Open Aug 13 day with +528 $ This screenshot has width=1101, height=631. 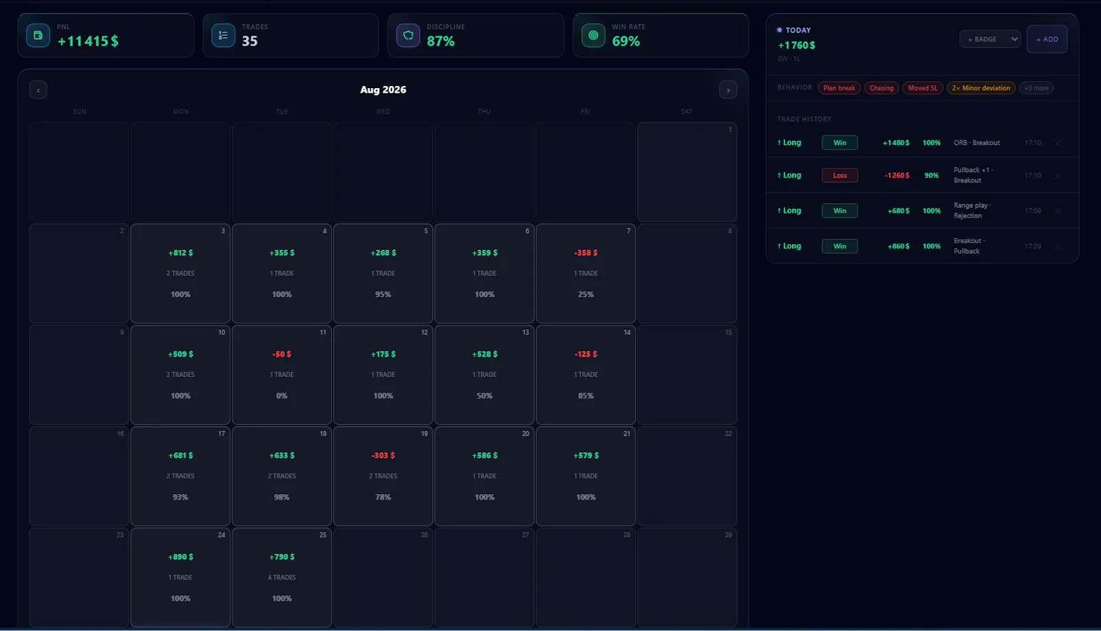point(484,374)
